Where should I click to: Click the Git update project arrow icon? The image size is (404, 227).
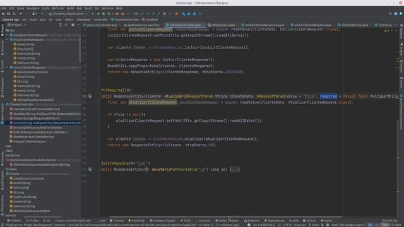(143, 14)
